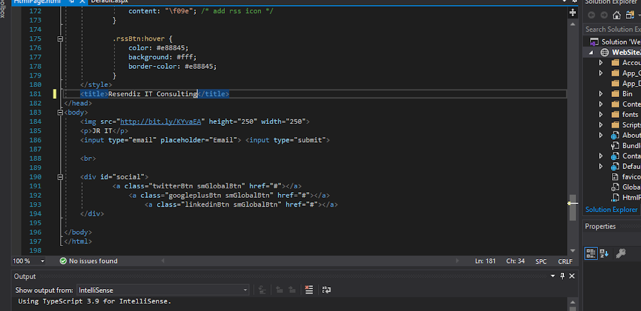
Task: Click Go to Next Message icon
Action: tap(292, 290)
